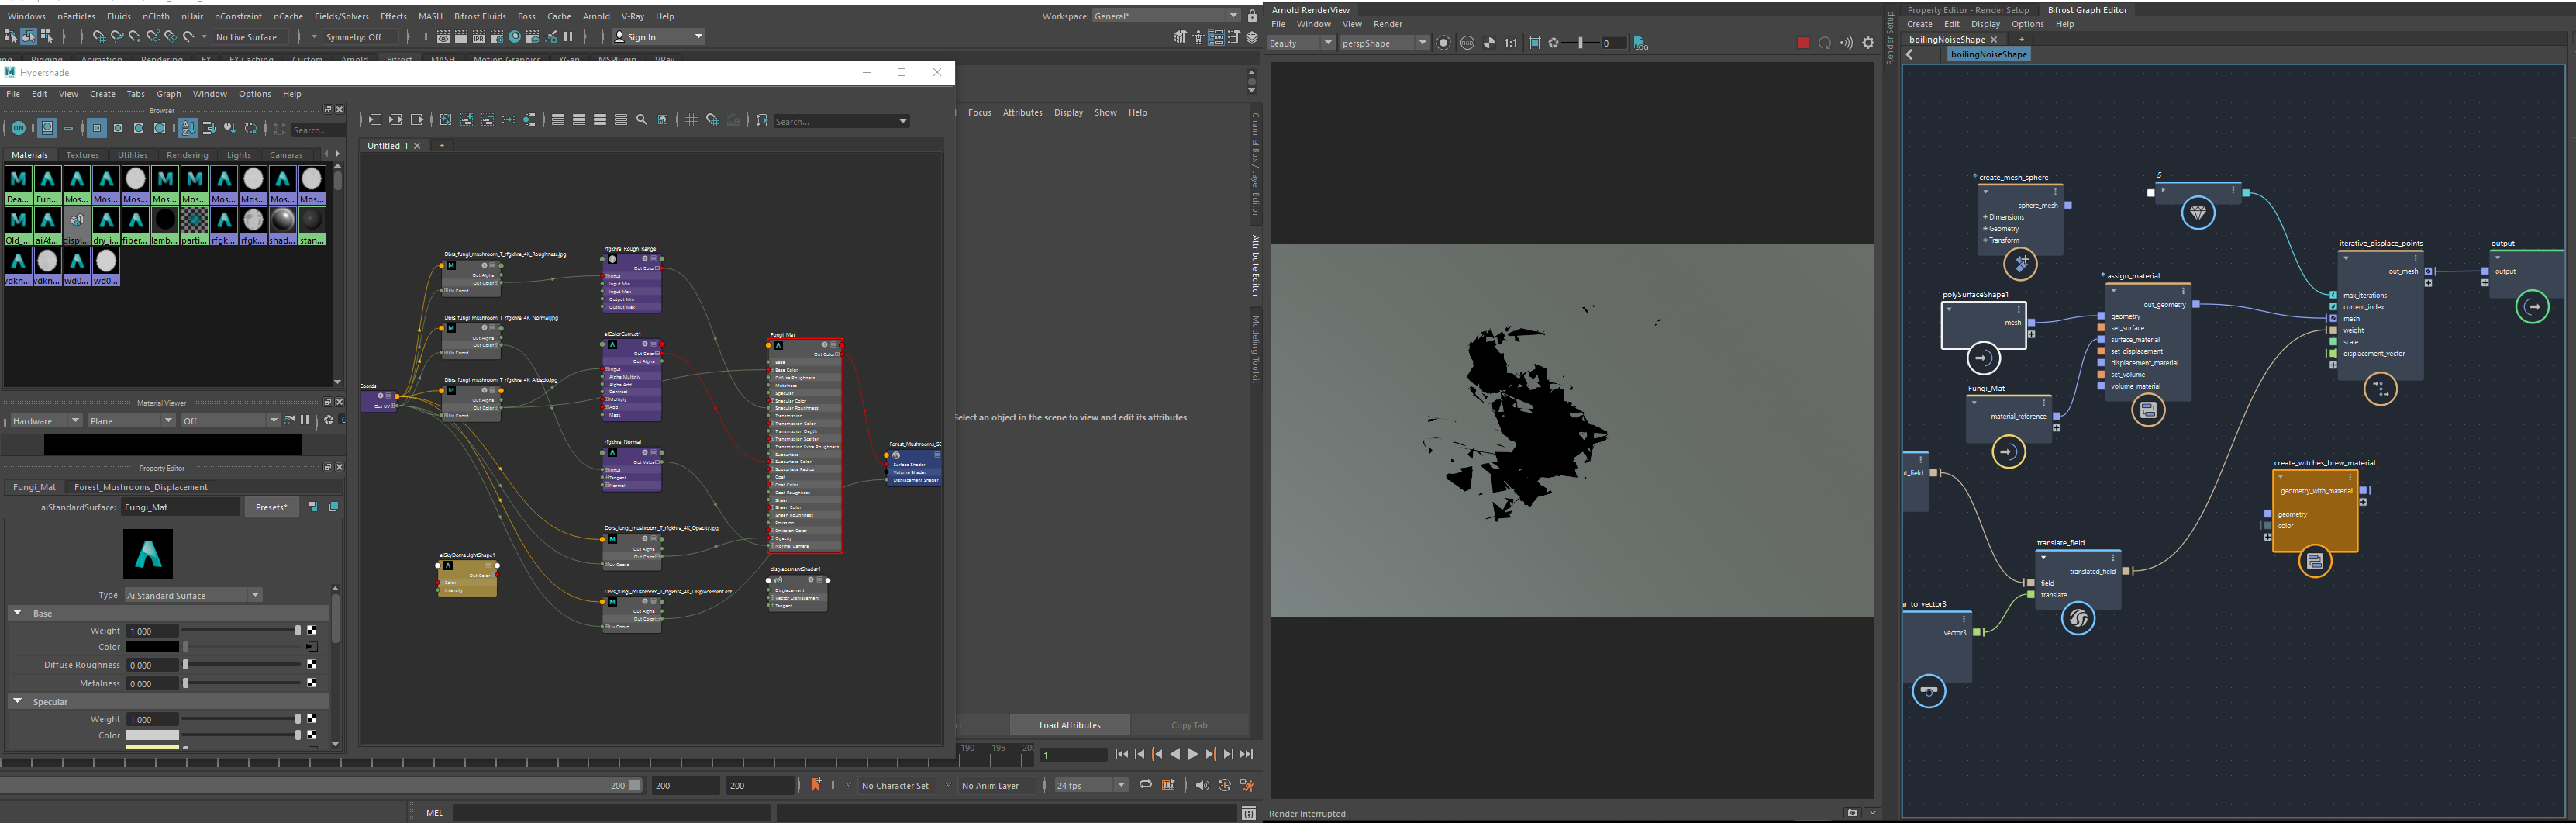Select the region render crop icon
Image resolution: width=2576 pixels, height=823 pixels.
[1533, 43]
